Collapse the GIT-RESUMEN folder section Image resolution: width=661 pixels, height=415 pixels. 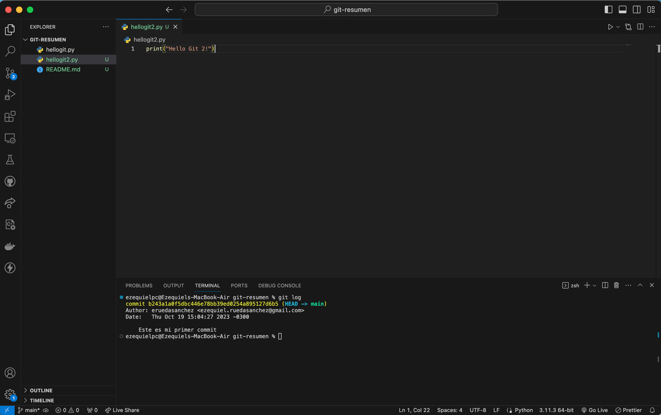click(69, 39)
